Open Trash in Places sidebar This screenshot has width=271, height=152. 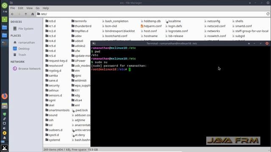tap(19, 54)
